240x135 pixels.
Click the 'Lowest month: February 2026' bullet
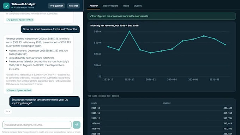[31, 58]
